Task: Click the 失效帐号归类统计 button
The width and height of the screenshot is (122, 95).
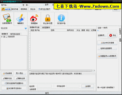Action: (x=14, y=88)
